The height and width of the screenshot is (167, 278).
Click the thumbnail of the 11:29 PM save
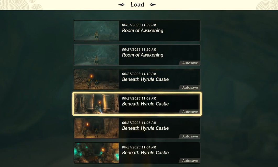click(96, 30)
